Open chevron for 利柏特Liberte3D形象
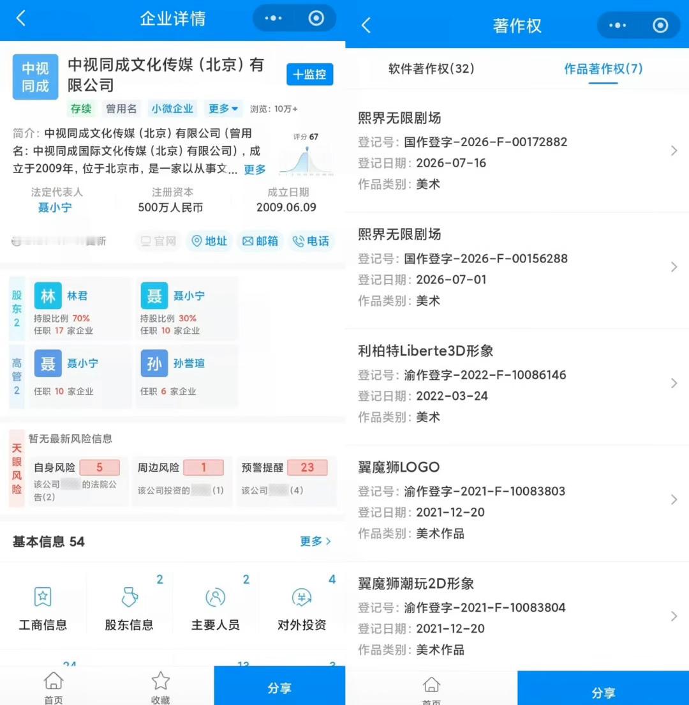Screen dimensions: 689x705 pyautogui.click(x=674, y=384)
